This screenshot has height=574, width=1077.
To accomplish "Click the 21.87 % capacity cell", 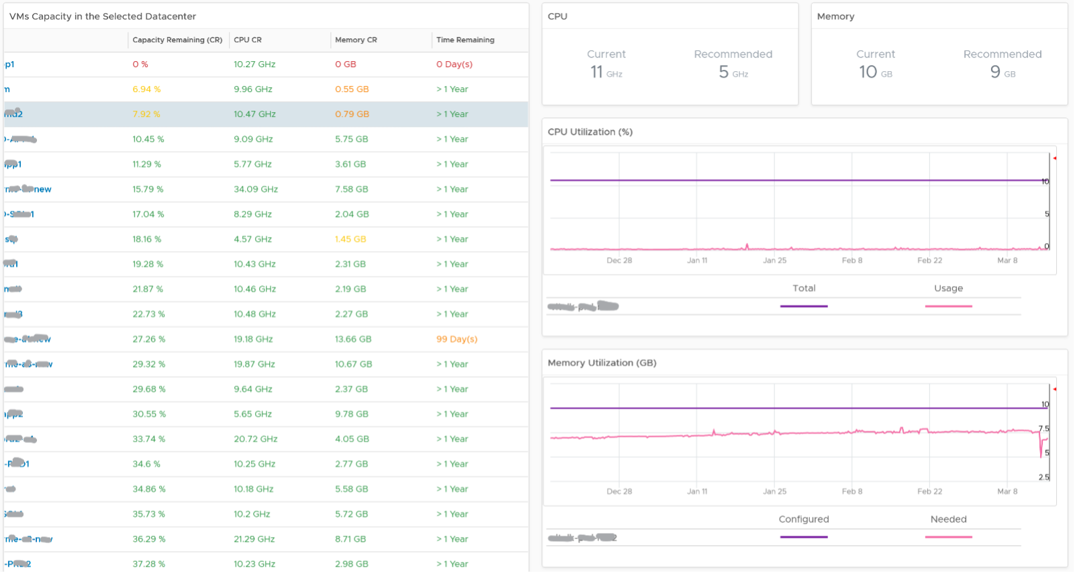I will click(148, 289).
